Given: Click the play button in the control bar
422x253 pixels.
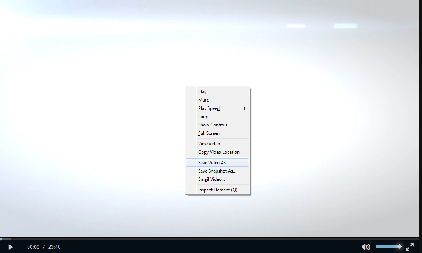Looking at the screenshot, I should (x=11, y=247).
